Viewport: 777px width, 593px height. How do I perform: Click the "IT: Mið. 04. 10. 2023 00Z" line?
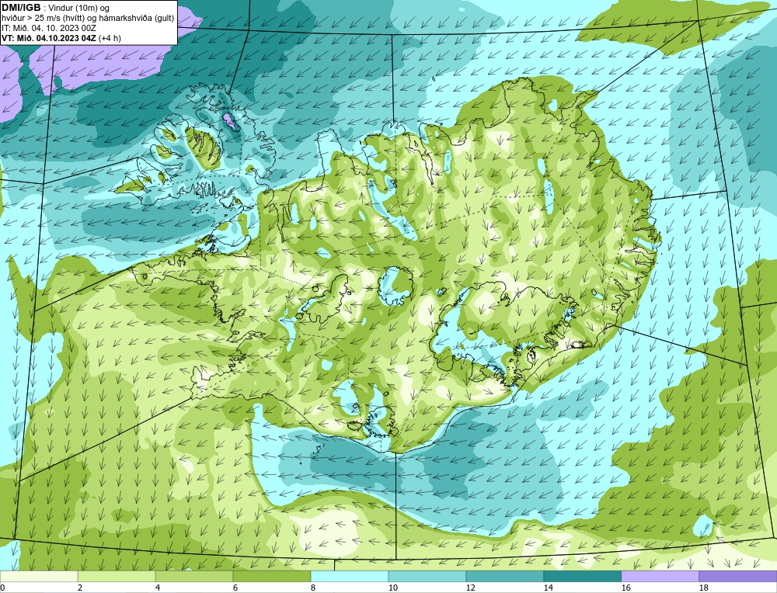[48, 28]
